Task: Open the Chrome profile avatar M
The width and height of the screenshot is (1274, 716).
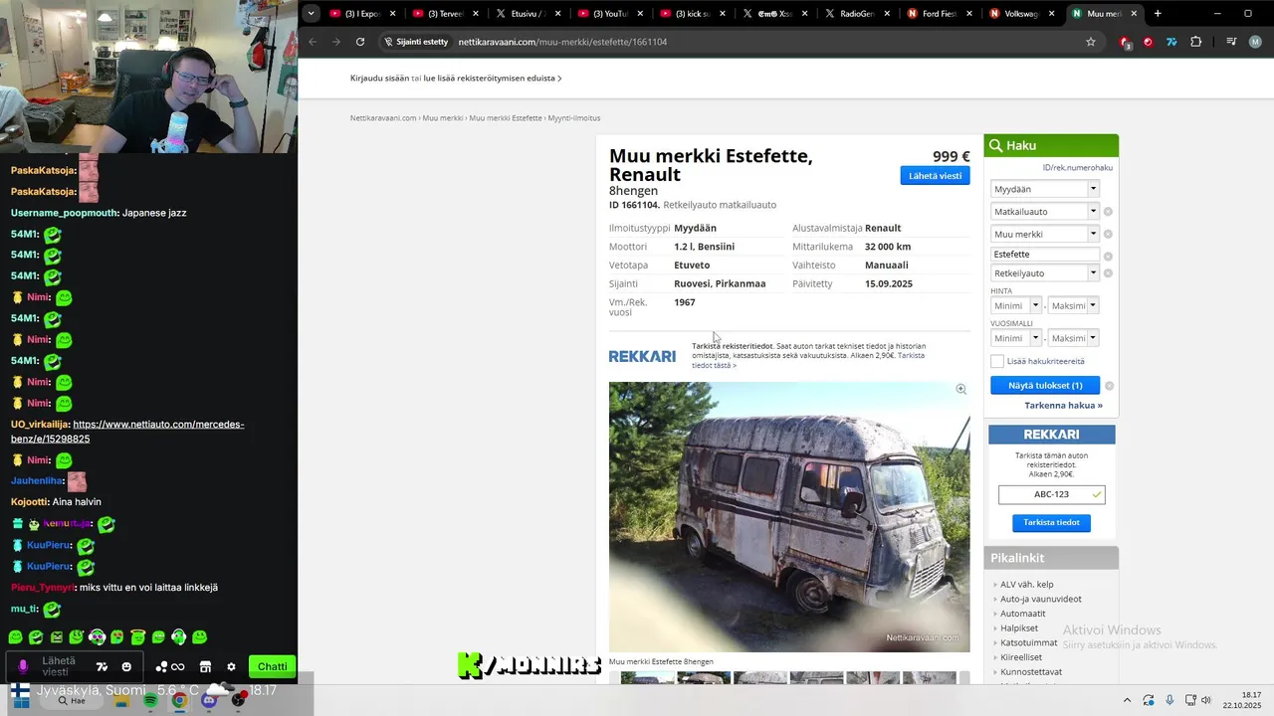Action: (x=1255, y=42)
